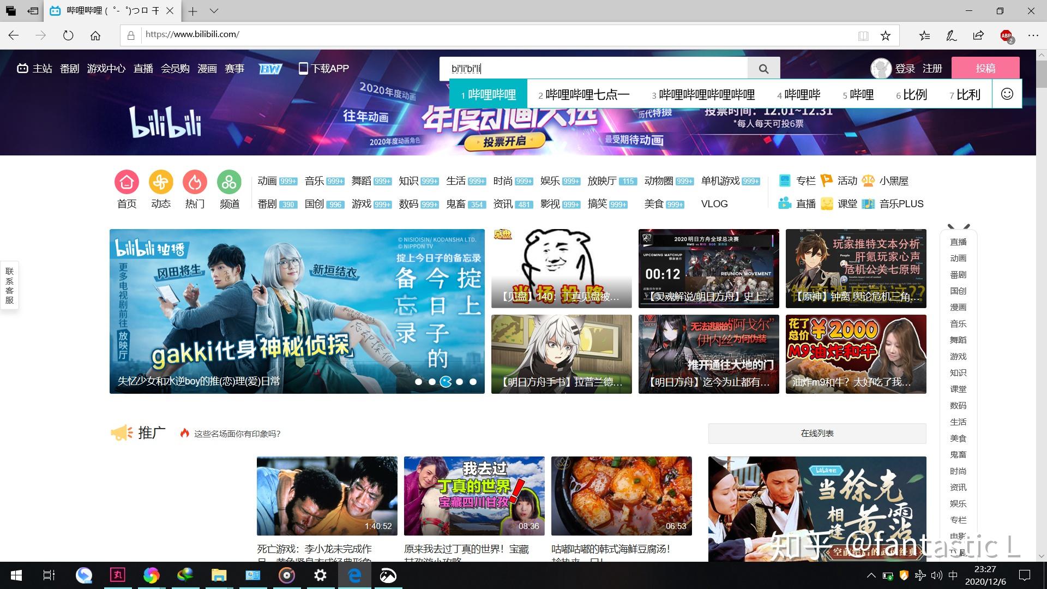The height and width of the screenshot is (589, 1047).
Task: Choose IME candidate 哔哩哔哩七点一
Action: 583,94
